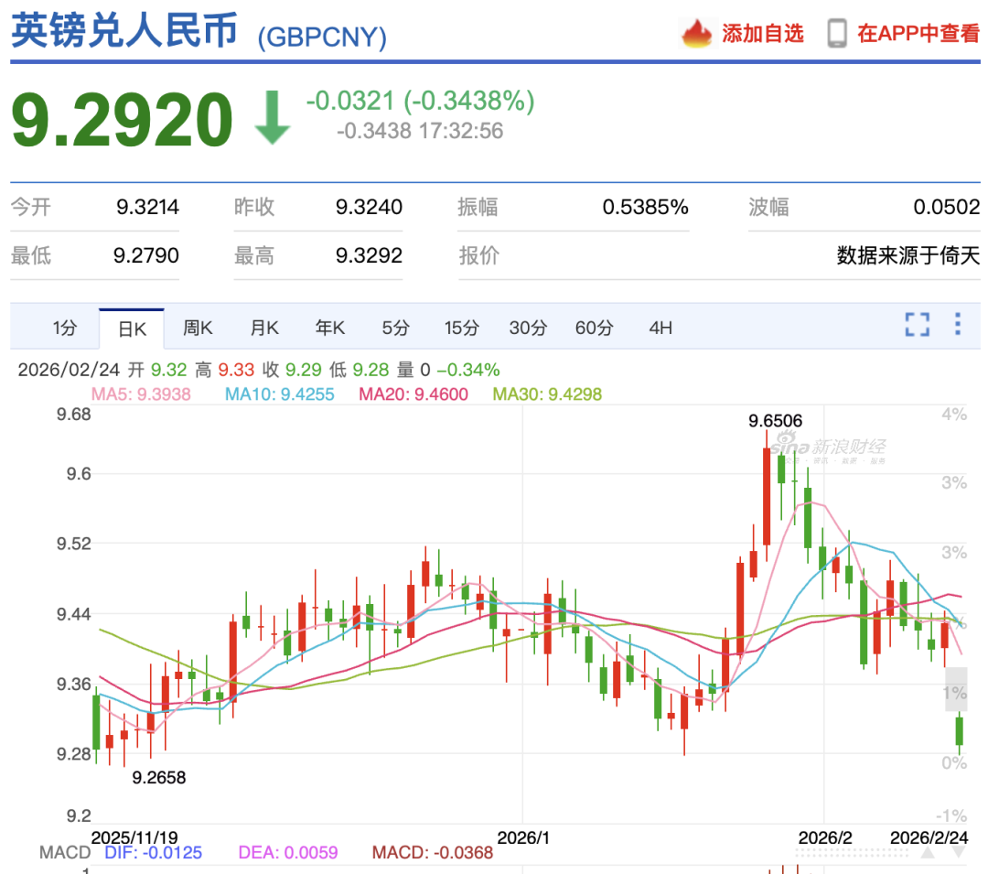Click the MACD: -0.0368 value
988x874 pixels.
tap(432, 853)
